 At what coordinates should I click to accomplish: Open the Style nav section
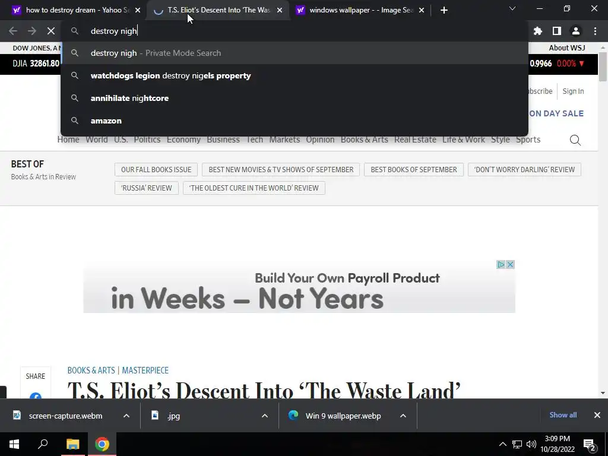click(500, 140)
